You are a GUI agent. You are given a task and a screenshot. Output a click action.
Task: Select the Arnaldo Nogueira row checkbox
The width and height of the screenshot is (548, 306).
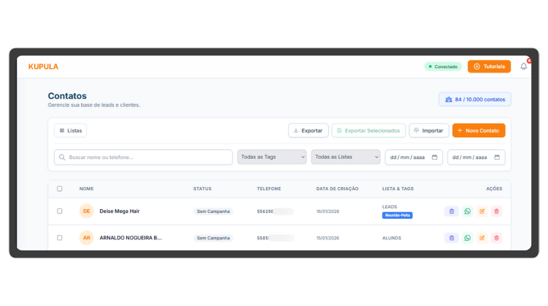click(x=60, y=238)
